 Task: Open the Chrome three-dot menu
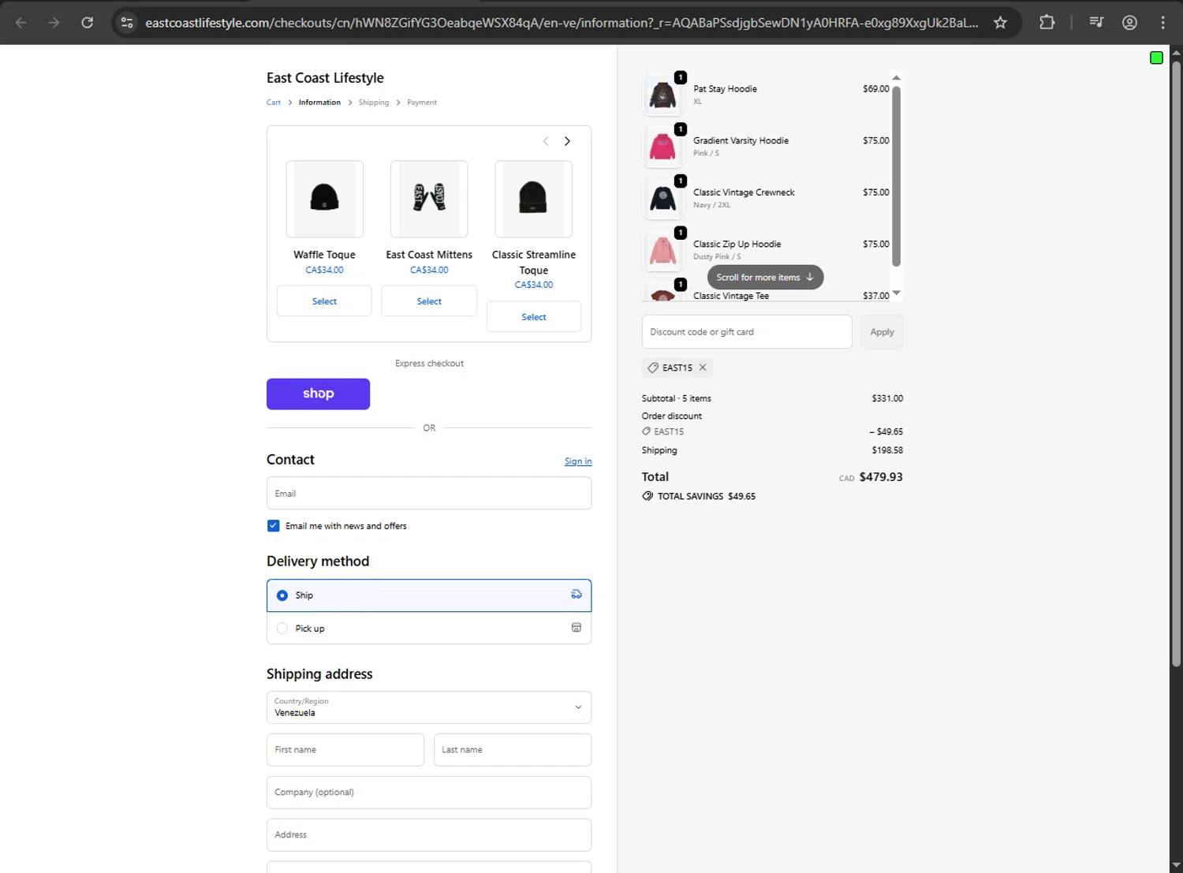(x=1162, y=22)
